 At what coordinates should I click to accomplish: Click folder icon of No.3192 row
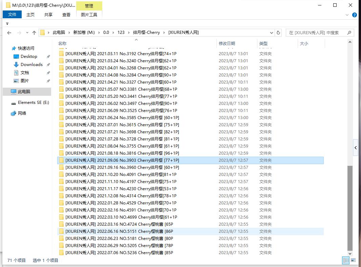coord(61,53)
